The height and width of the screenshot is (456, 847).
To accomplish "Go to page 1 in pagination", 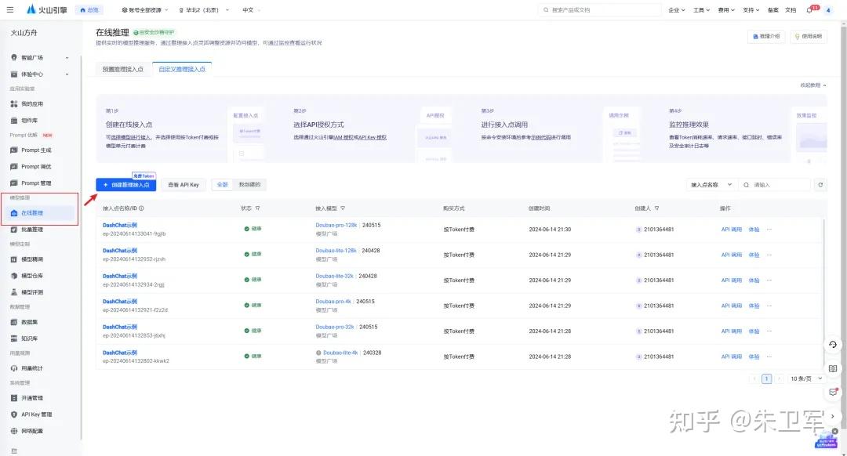I will pyautogui.click(x=766, y=379).
